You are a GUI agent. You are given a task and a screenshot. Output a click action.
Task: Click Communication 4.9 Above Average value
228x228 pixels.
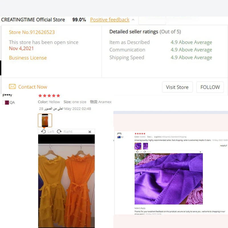191,50
